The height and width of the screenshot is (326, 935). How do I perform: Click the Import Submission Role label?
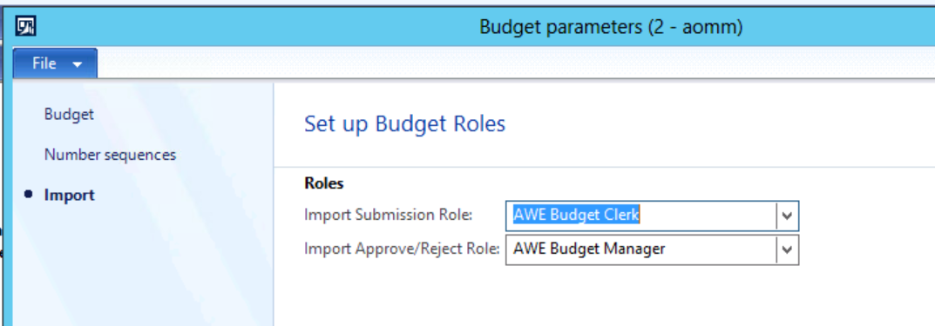tap(388, 215)
